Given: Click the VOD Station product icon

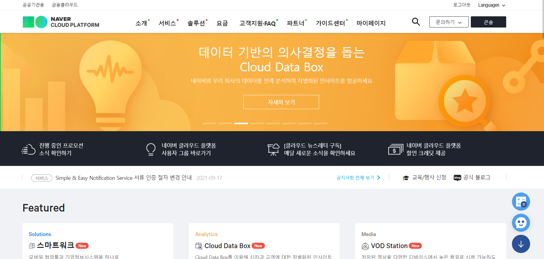Looking at the screenshot, I should (365, 246).
